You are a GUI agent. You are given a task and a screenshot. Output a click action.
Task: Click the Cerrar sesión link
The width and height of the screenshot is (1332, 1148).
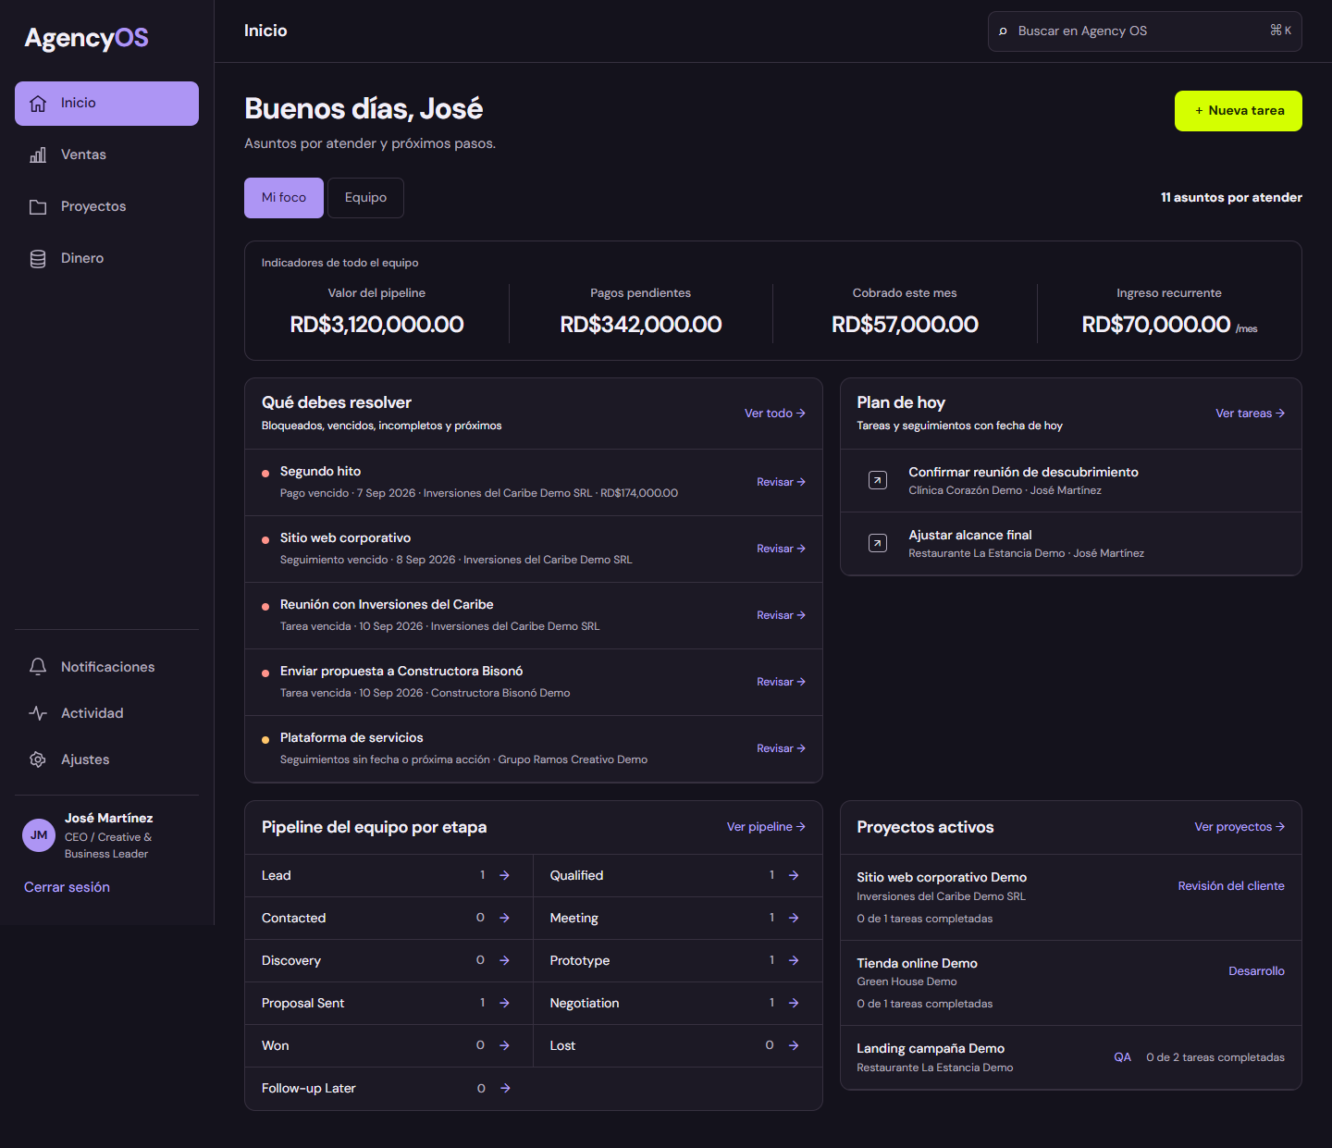pos(67,887)
